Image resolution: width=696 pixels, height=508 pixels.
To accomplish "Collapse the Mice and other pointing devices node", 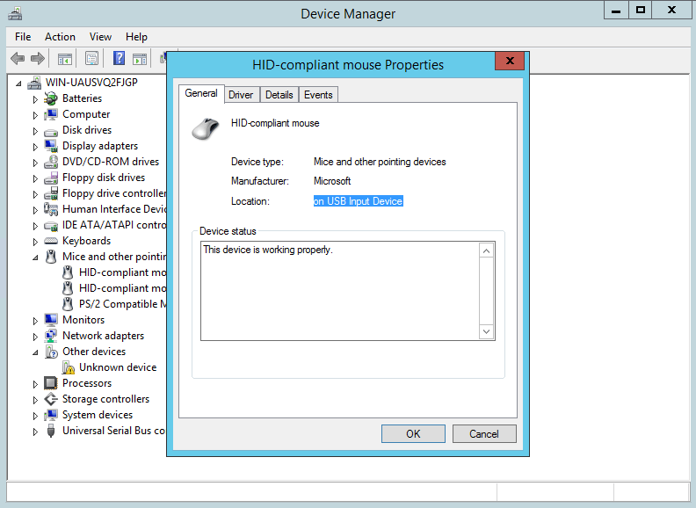I will [x=36, y=257].
